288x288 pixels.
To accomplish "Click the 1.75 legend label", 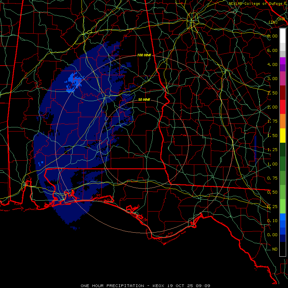I will (x=272, y=121).
